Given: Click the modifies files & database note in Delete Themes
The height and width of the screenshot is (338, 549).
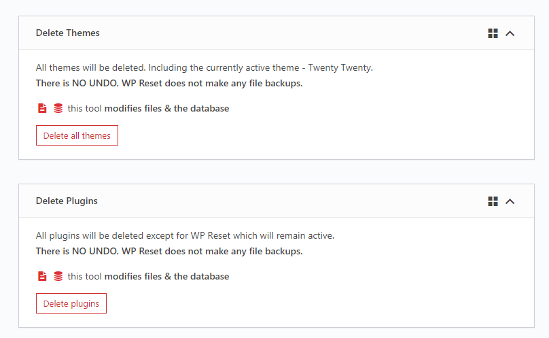Looking at the screenshot, I should 148,108.
